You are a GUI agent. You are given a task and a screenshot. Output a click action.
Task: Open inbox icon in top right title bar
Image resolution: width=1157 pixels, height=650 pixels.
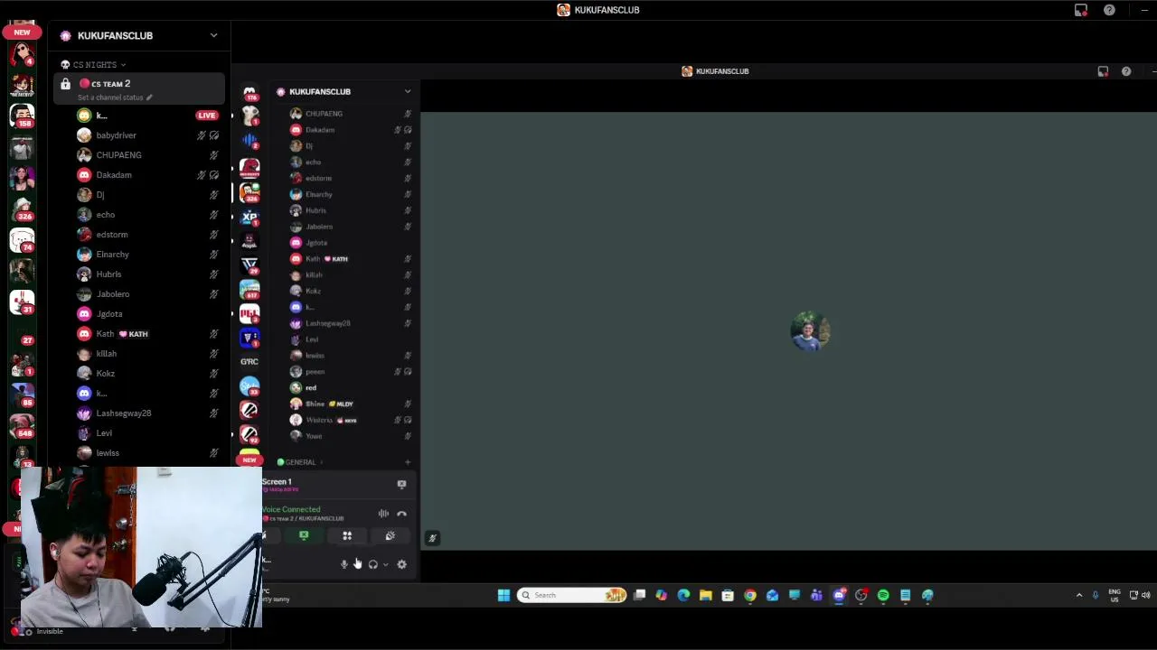[x=1081, y=10]
